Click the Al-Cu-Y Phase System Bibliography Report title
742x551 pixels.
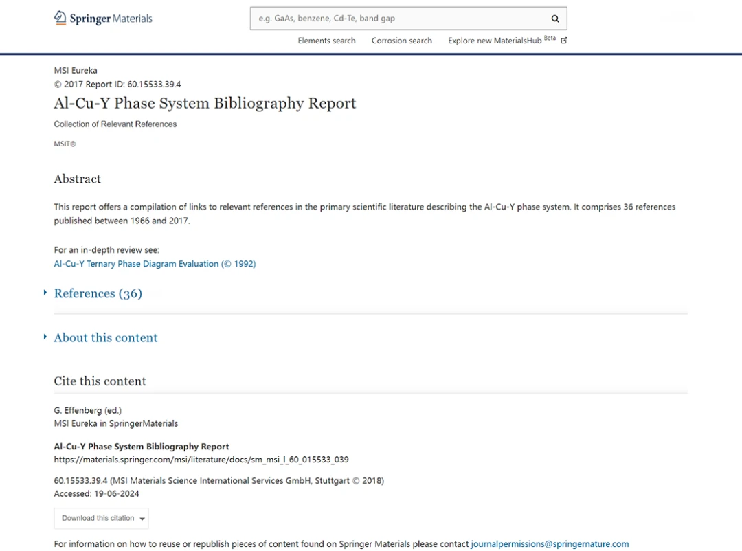(205, 103)
